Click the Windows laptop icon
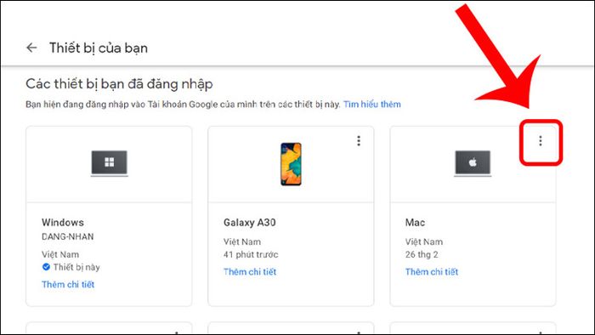The image size is (595, 335). [x=110, y=163]
